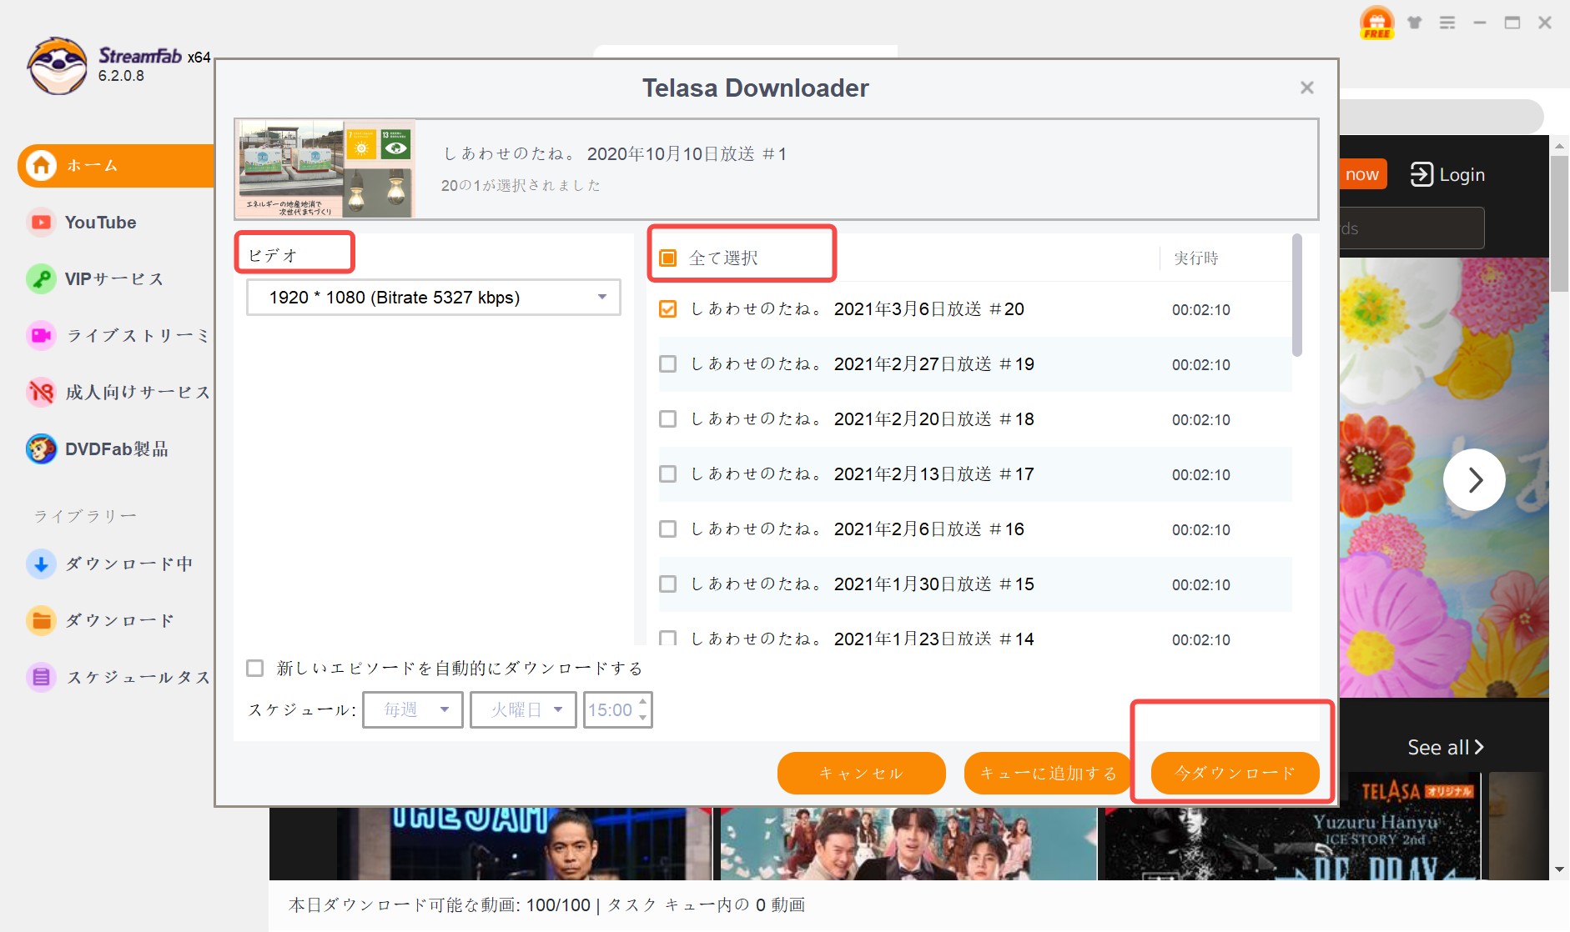Select episode row 2021年2月27日放送 #19 text

pyautogui.click(x=863, y=364)
